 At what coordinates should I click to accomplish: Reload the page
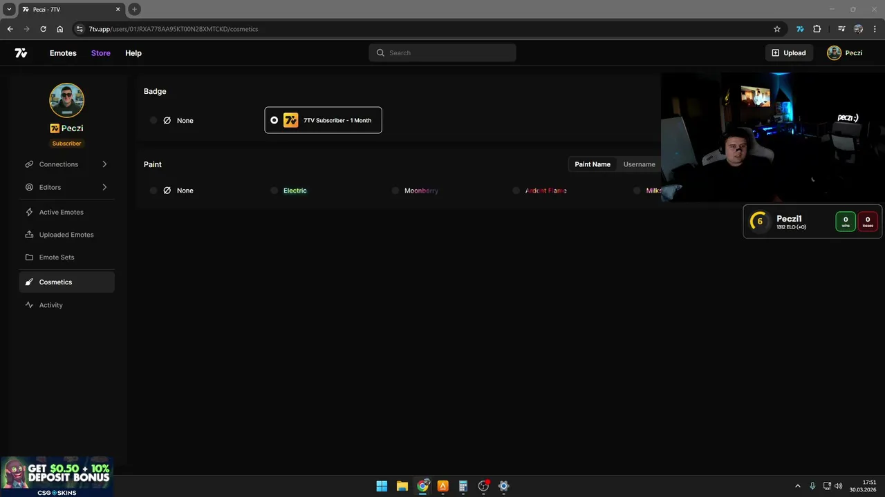point(43,29)
